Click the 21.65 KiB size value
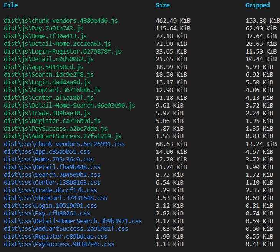This screenshot has height=252, width=280. click(x=171, y=59)
